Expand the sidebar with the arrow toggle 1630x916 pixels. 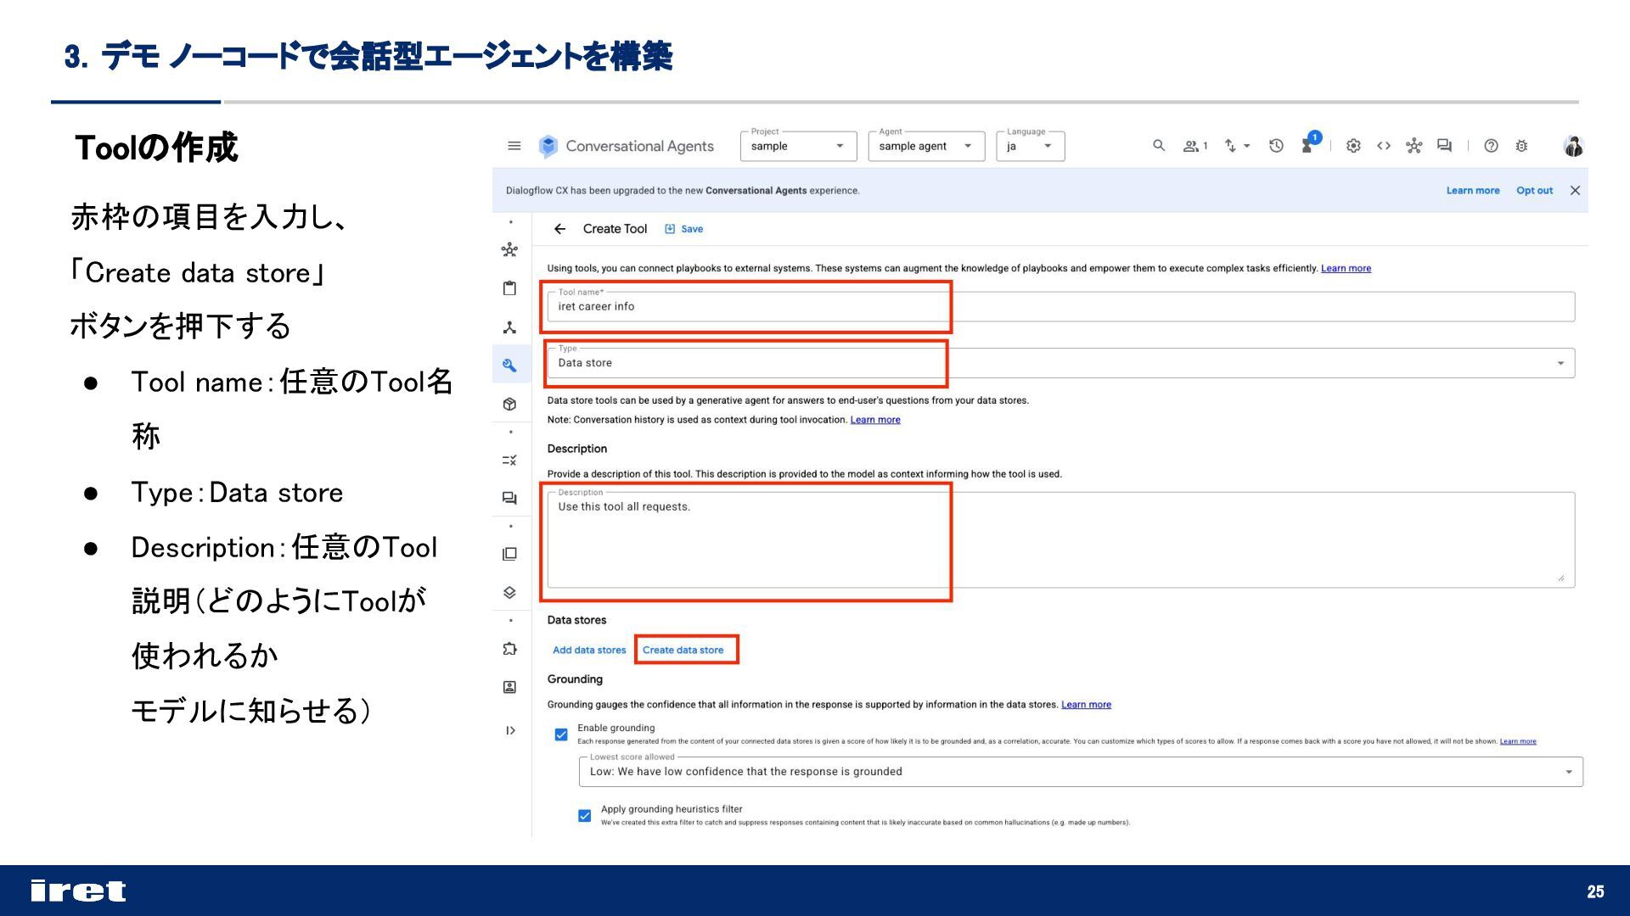[x=510, y=730]
